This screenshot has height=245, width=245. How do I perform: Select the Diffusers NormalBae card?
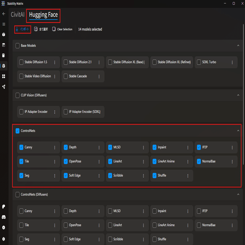click(x=216, y=225)
